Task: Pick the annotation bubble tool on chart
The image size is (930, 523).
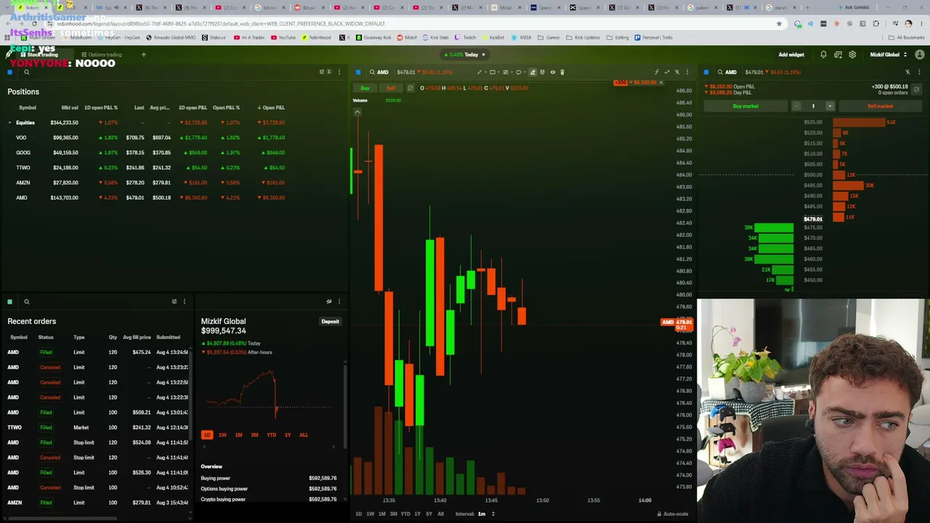Action: 519,72
